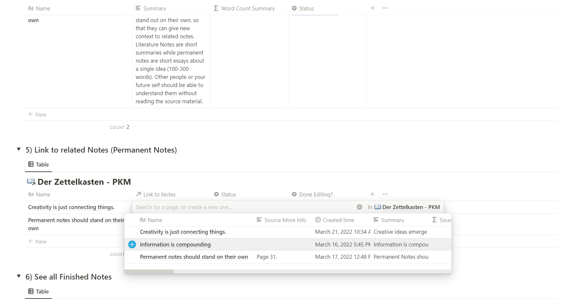573x299 pixels.
Task: Focus the Search for a page field
Action: pos(243,207)
